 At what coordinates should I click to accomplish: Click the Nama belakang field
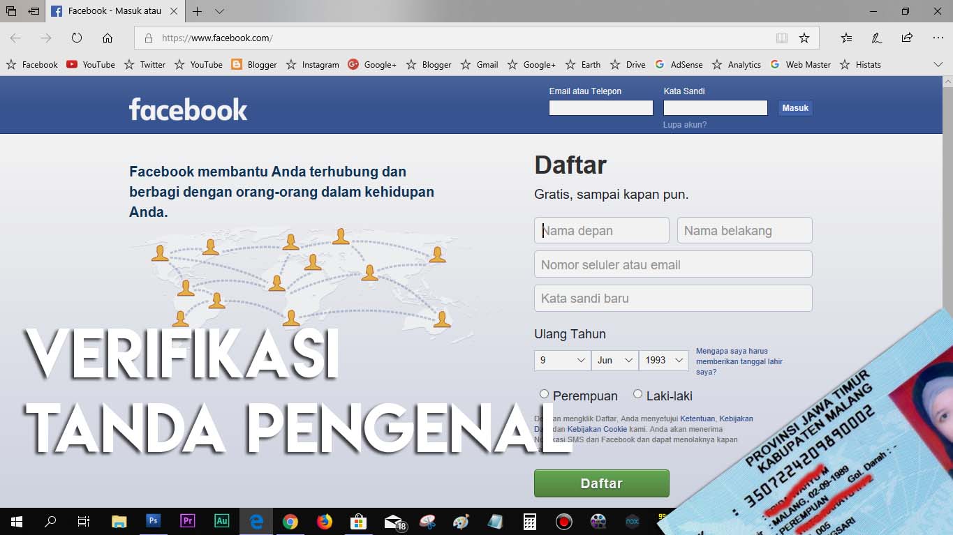click(x=744, y=230)
